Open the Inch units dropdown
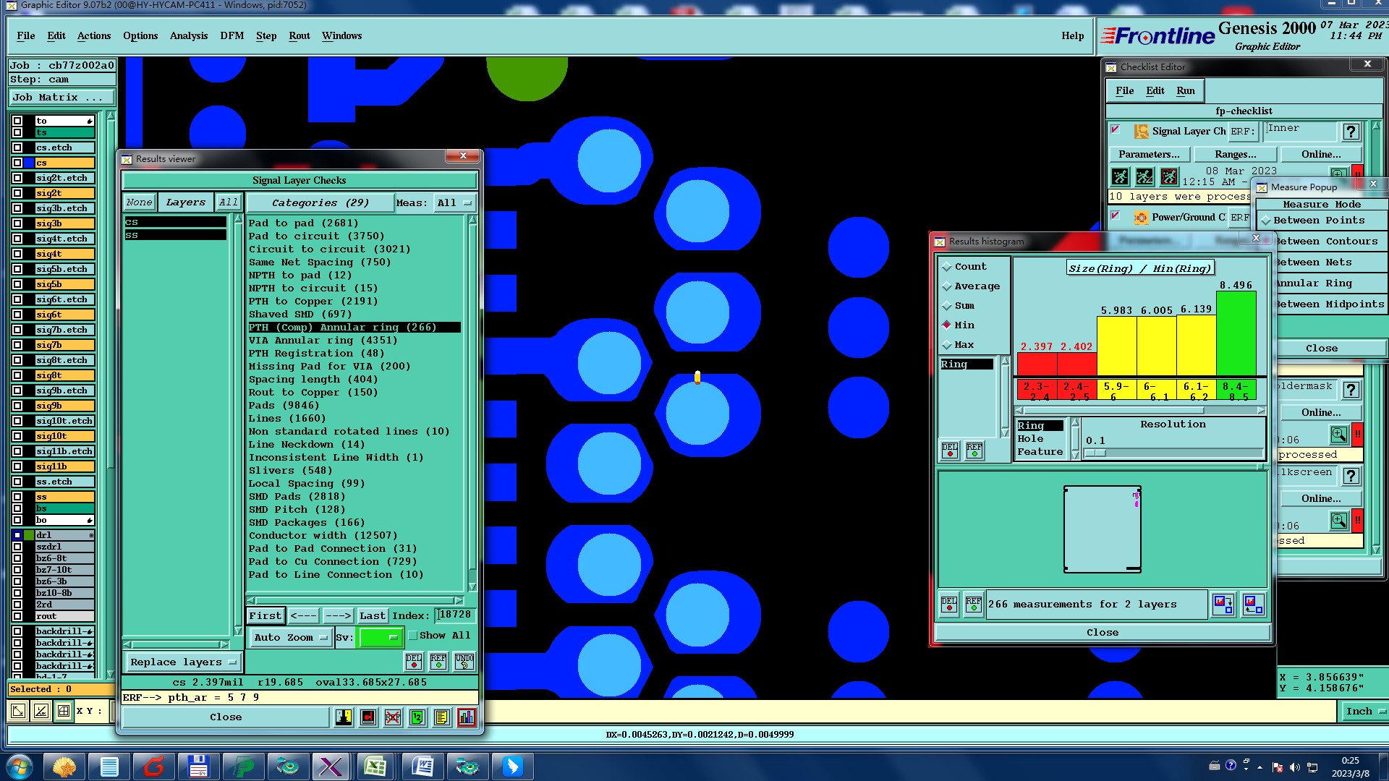Screen dimensions: 1389x781 pyautogui.click(x=1364, y=712)
